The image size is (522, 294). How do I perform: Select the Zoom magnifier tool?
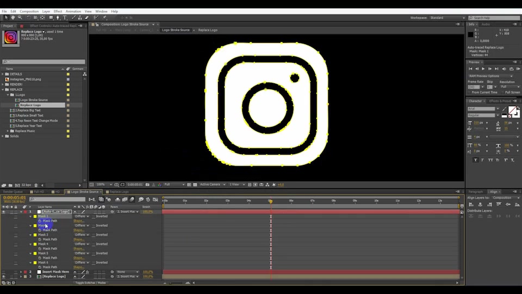point(20,17)
